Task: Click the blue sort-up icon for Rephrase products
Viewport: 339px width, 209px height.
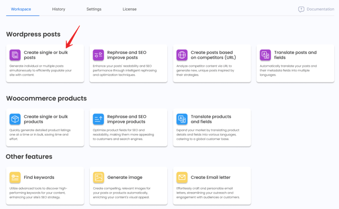Action: (98, 119)
